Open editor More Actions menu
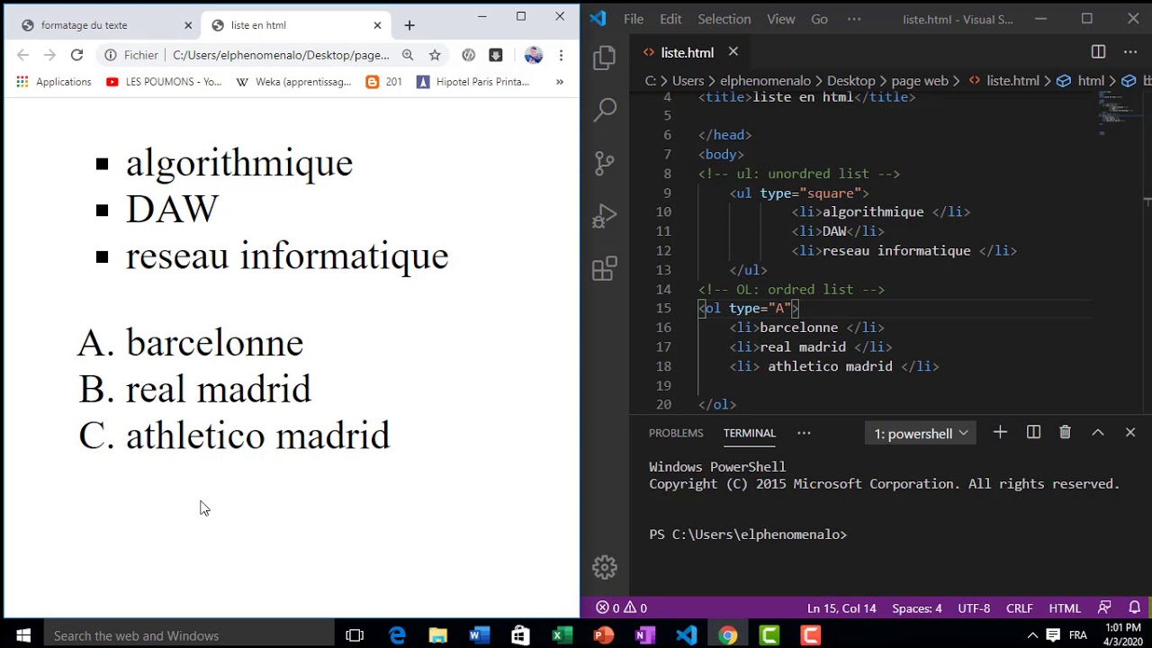 point(1130,52)
